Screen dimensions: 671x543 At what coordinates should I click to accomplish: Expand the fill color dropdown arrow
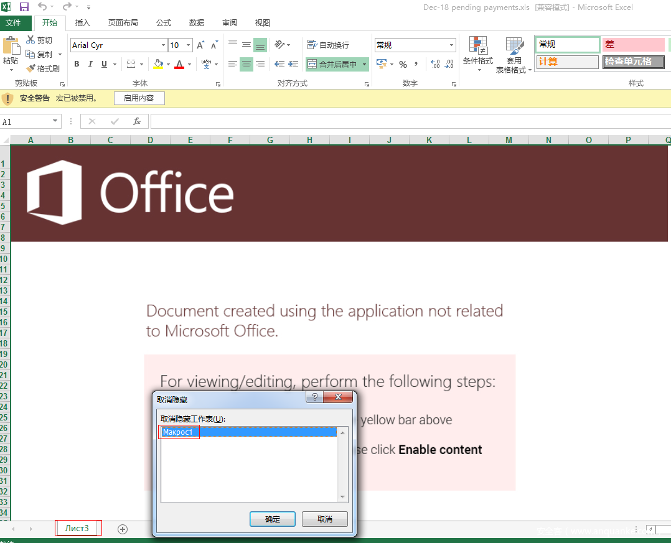coord(168,64)
